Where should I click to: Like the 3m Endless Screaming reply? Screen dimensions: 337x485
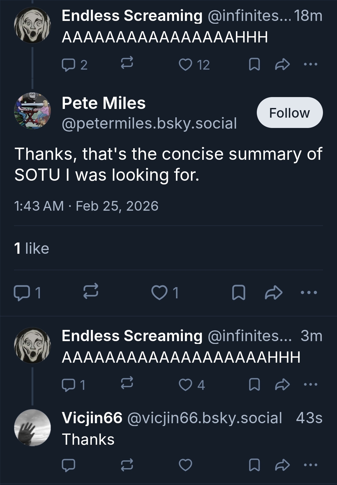186,385
